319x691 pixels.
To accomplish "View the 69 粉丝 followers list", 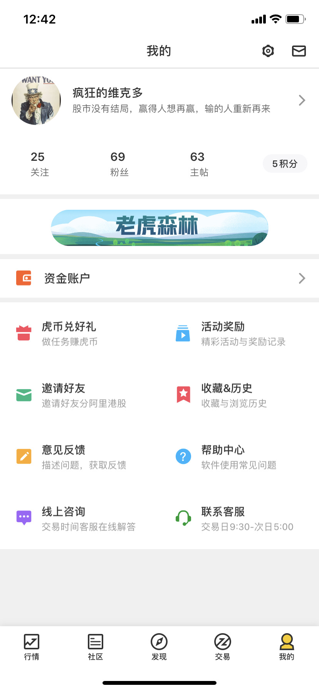I will (119, 164).
